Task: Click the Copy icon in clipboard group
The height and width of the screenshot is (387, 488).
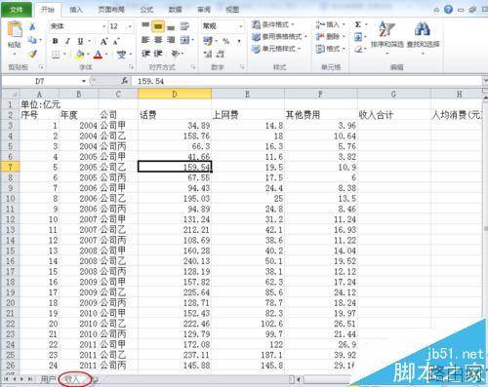Action: pos(32,40)
